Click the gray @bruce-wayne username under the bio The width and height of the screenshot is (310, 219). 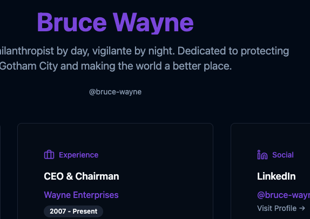[115, 92]
